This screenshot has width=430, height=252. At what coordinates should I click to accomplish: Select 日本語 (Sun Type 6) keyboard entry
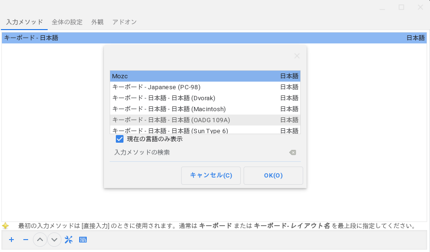205,130
